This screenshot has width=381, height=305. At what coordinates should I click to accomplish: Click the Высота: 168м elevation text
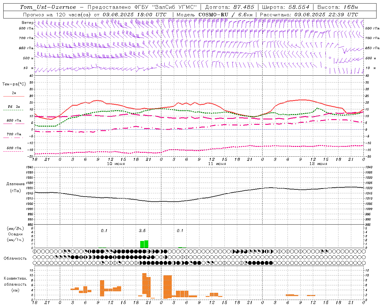coord(338,7)
